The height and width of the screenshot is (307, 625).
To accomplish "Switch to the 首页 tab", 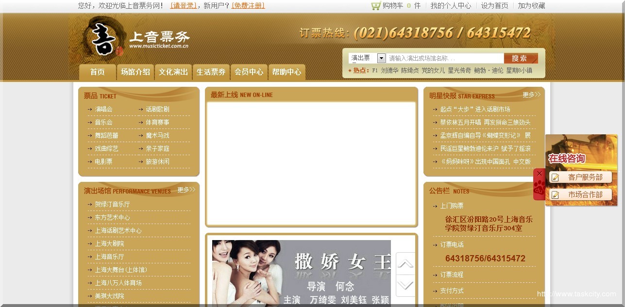I will [97, 72].
